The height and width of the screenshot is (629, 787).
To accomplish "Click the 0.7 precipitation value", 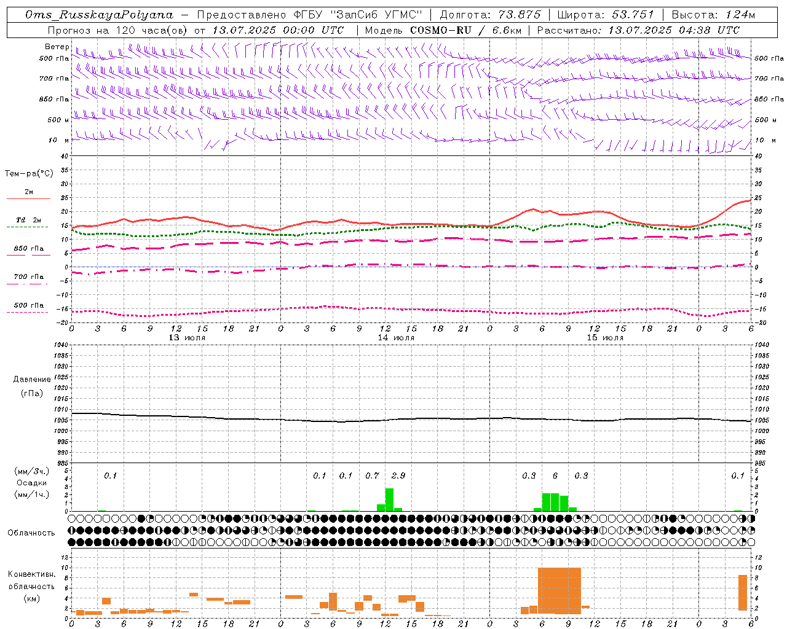I will (372, 475).
